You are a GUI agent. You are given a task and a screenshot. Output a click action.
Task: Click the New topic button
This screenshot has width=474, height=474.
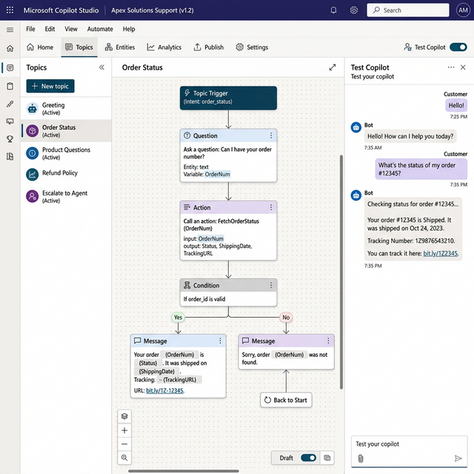point(50,87)
